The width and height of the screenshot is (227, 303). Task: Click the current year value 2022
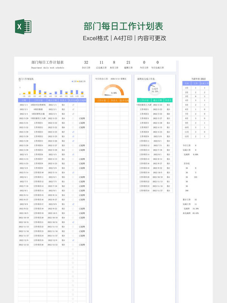(x=203, y=79)
